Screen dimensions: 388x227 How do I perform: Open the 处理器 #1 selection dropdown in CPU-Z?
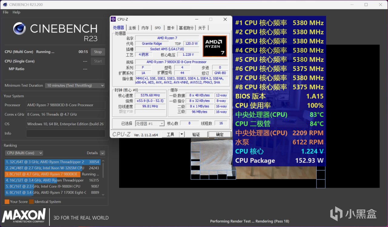[x=150, y=124]
